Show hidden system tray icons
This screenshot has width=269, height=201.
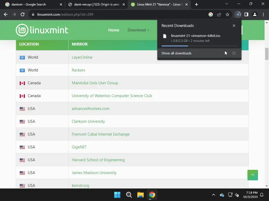coord(214,195)
